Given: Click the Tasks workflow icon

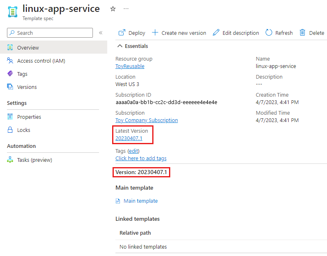Looking at the screenshot, I should tap(10, 160).
